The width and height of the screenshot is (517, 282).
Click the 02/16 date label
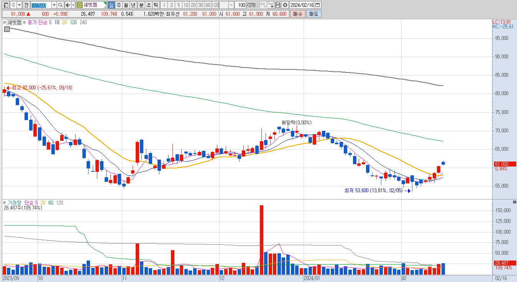[x=501, y=278]
